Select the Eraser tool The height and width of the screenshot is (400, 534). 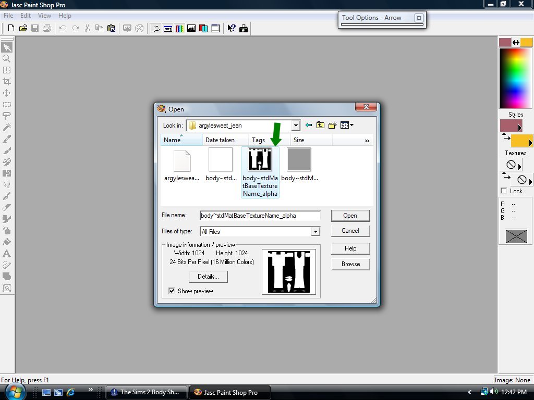[x=7, y=207]
